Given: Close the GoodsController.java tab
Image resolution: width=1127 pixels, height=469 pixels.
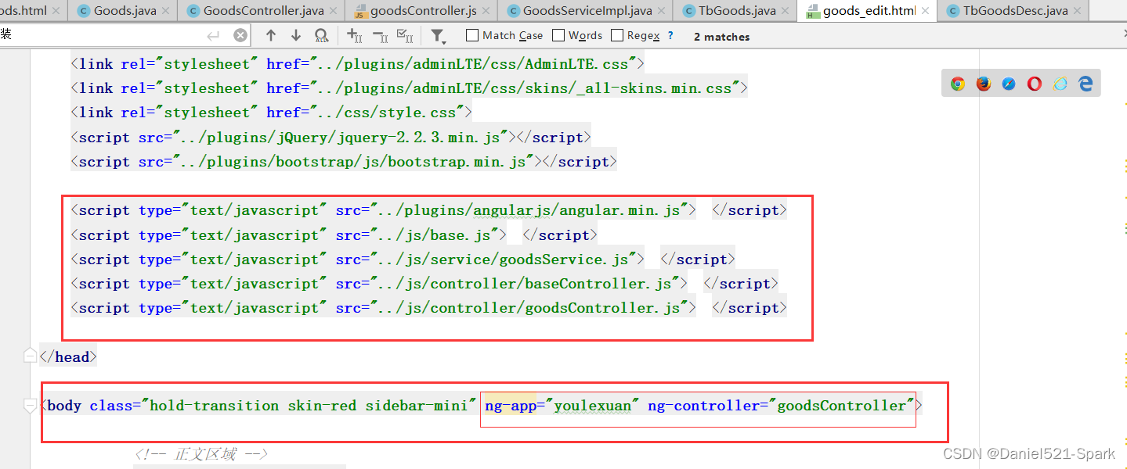Looking at the screenshot, I should (x=334, y=11).
